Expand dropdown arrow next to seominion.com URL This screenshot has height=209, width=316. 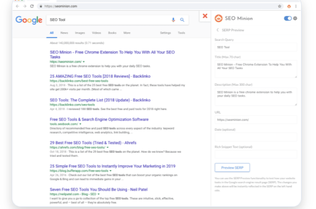(84, 62)
